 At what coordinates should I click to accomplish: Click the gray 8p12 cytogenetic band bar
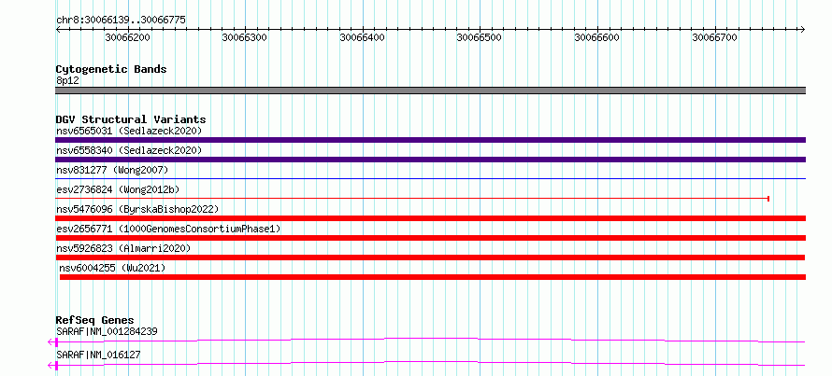(x=430, y=91)
